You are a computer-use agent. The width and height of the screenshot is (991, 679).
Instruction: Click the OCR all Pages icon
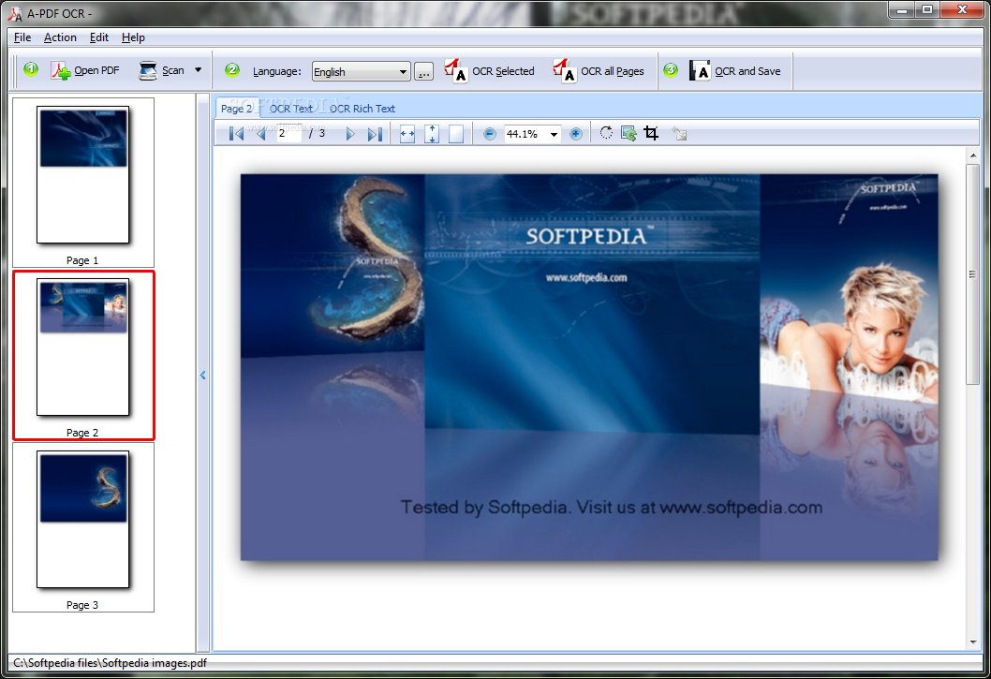tap(564, 71)
